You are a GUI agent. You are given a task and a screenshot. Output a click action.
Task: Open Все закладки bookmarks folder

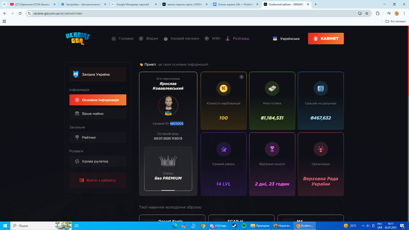click(396, 21)
